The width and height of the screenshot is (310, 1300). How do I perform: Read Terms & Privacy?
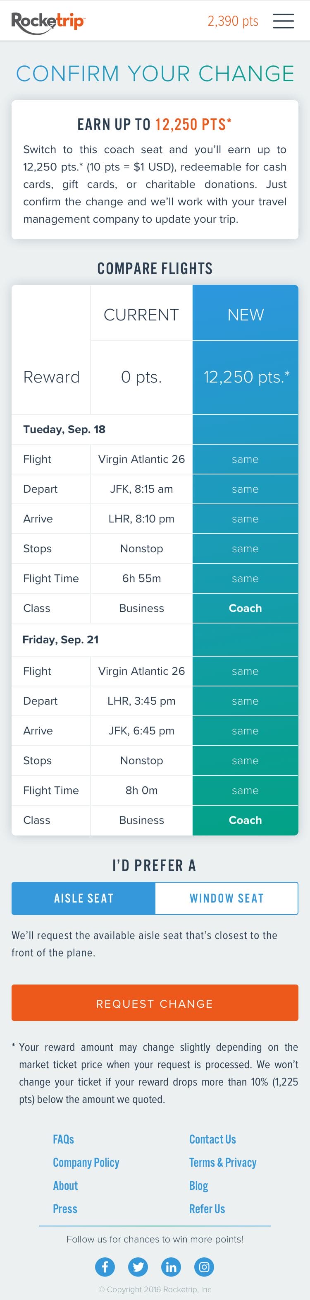pos(223,1162)
